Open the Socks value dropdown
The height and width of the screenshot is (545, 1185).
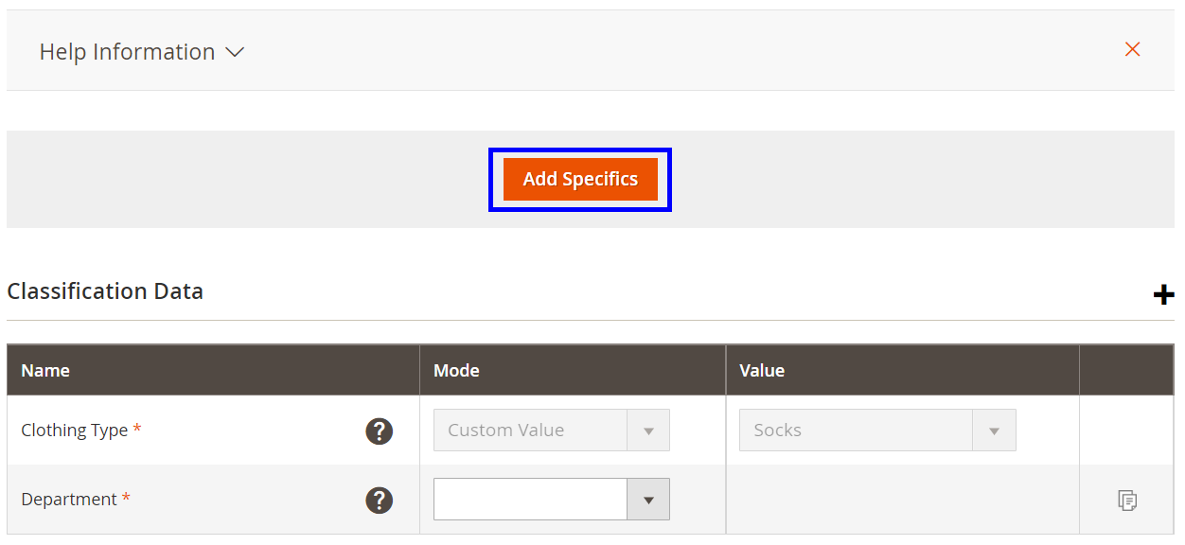pyautogui.click(x=876, y=430)
